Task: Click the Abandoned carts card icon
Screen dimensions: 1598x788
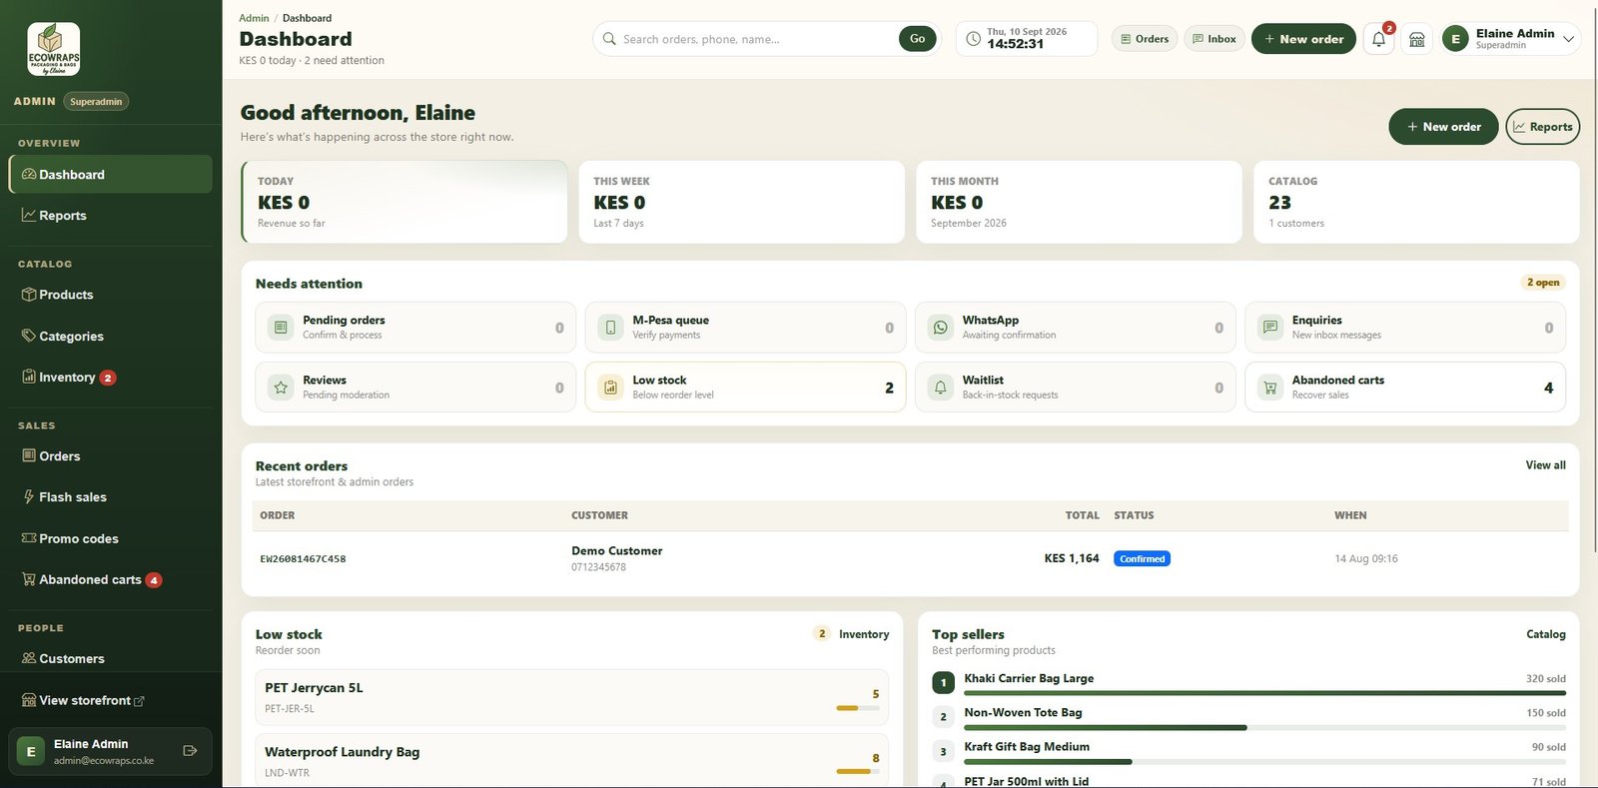Action: (1269, 388)
